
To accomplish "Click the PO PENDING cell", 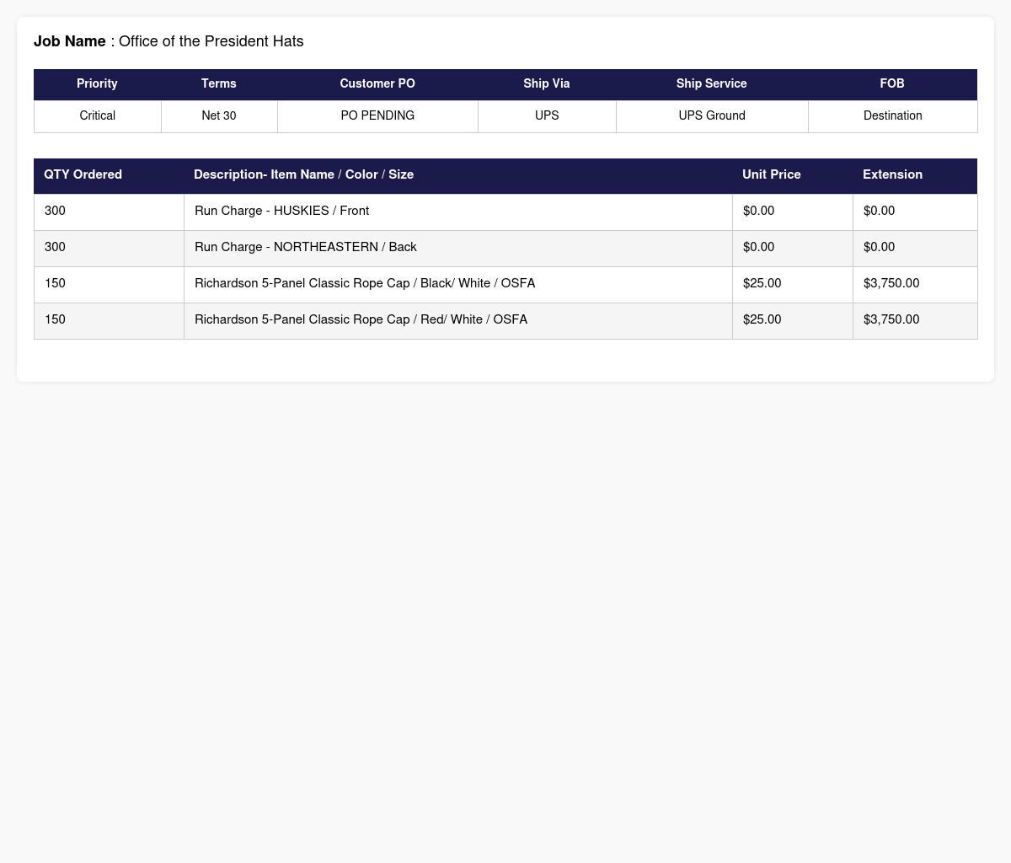I will (x=377, y=116).
